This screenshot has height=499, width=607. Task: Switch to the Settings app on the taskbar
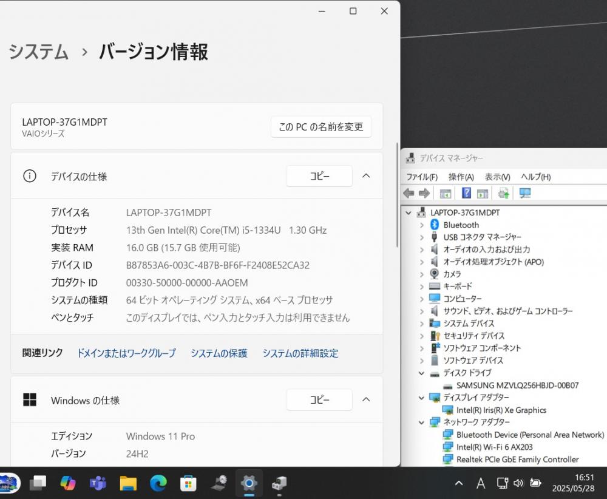pyautogui.click(x=249, y=483)
